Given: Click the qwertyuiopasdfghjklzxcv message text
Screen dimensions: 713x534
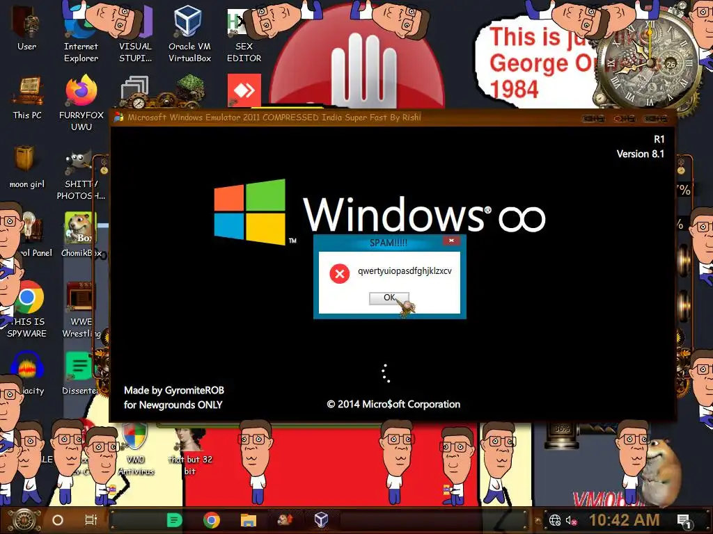Looking at the screenshot, I should coord(405,271).
